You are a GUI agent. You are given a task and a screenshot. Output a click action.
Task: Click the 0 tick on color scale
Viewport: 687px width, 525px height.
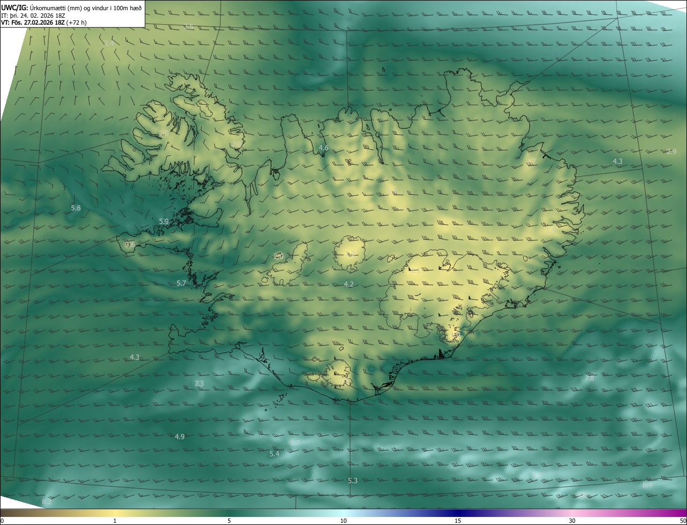coord(2,521)
